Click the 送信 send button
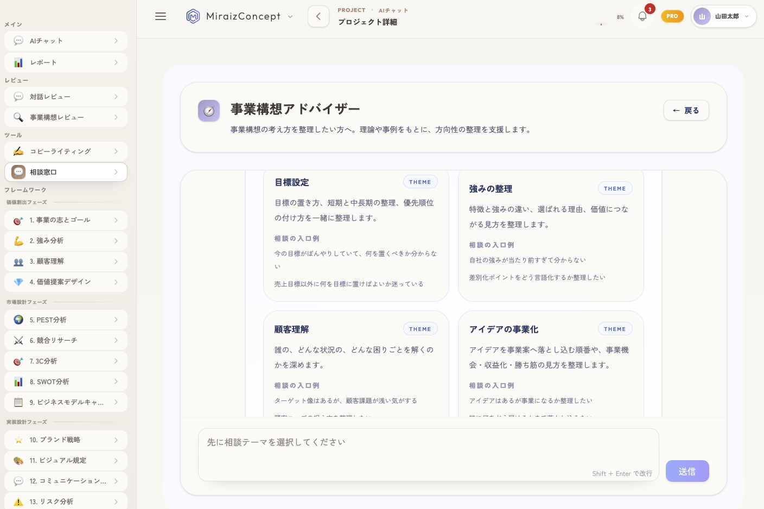Image resolution: width=764 pixels, height=509 pixels. coord(687,471)
